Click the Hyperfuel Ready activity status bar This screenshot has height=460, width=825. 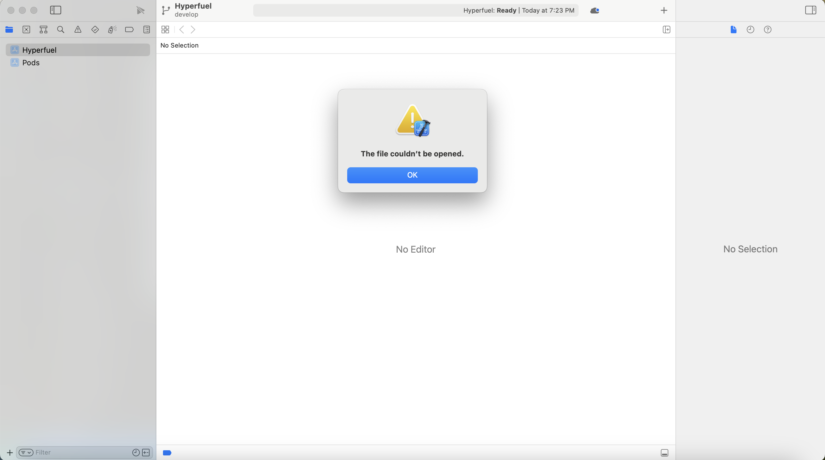(x=416, y=10)
